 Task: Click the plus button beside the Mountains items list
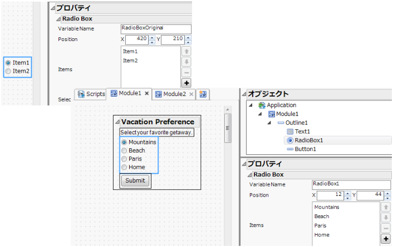(385, 239)
